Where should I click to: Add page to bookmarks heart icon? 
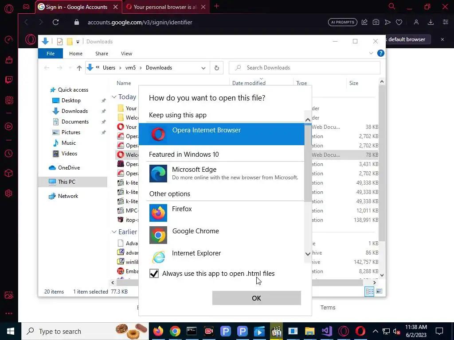coord(399,22)
